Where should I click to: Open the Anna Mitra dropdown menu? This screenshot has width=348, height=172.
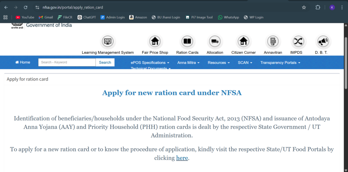click(x=188, y=63)
